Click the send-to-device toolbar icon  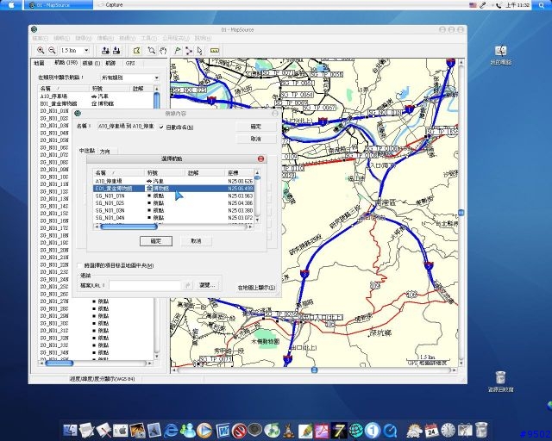105,51
